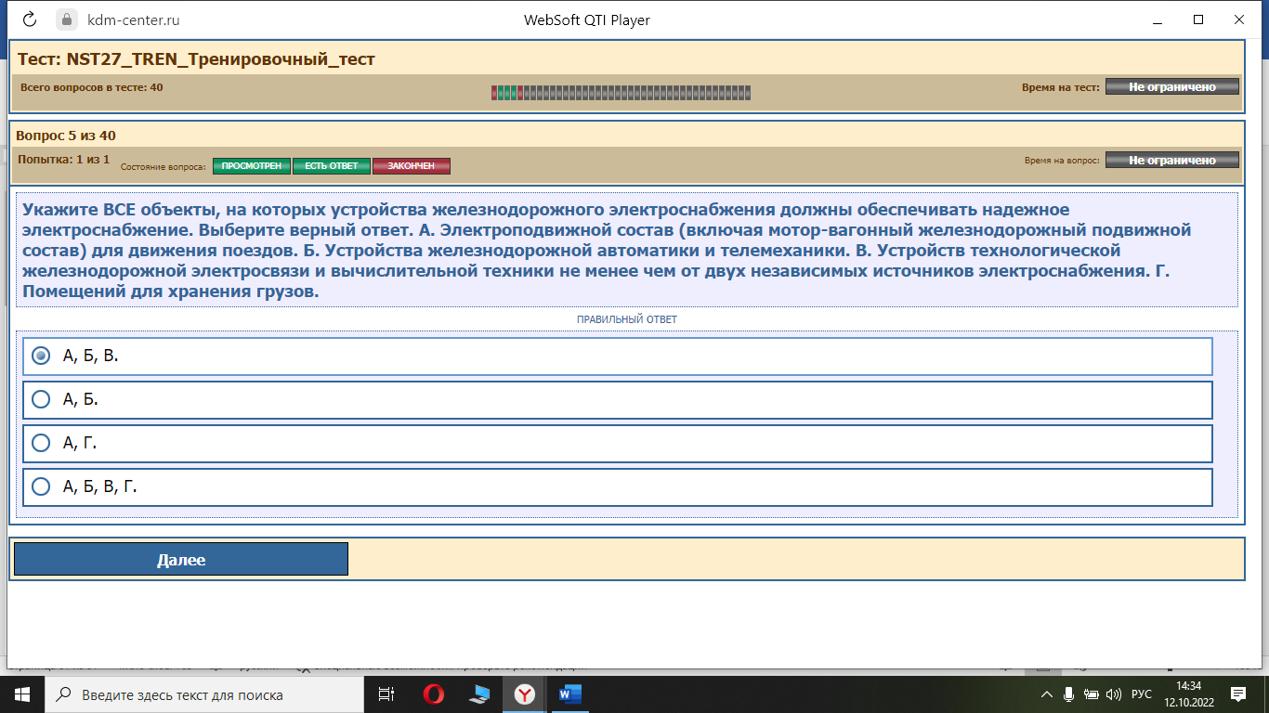Click the test time Не ограничено field
1269x713 pixels.
pos(1172,86)
